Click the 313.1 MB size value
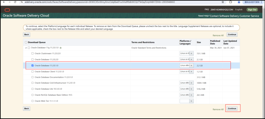Screen dimensions: 265x119 coord(201,77)
